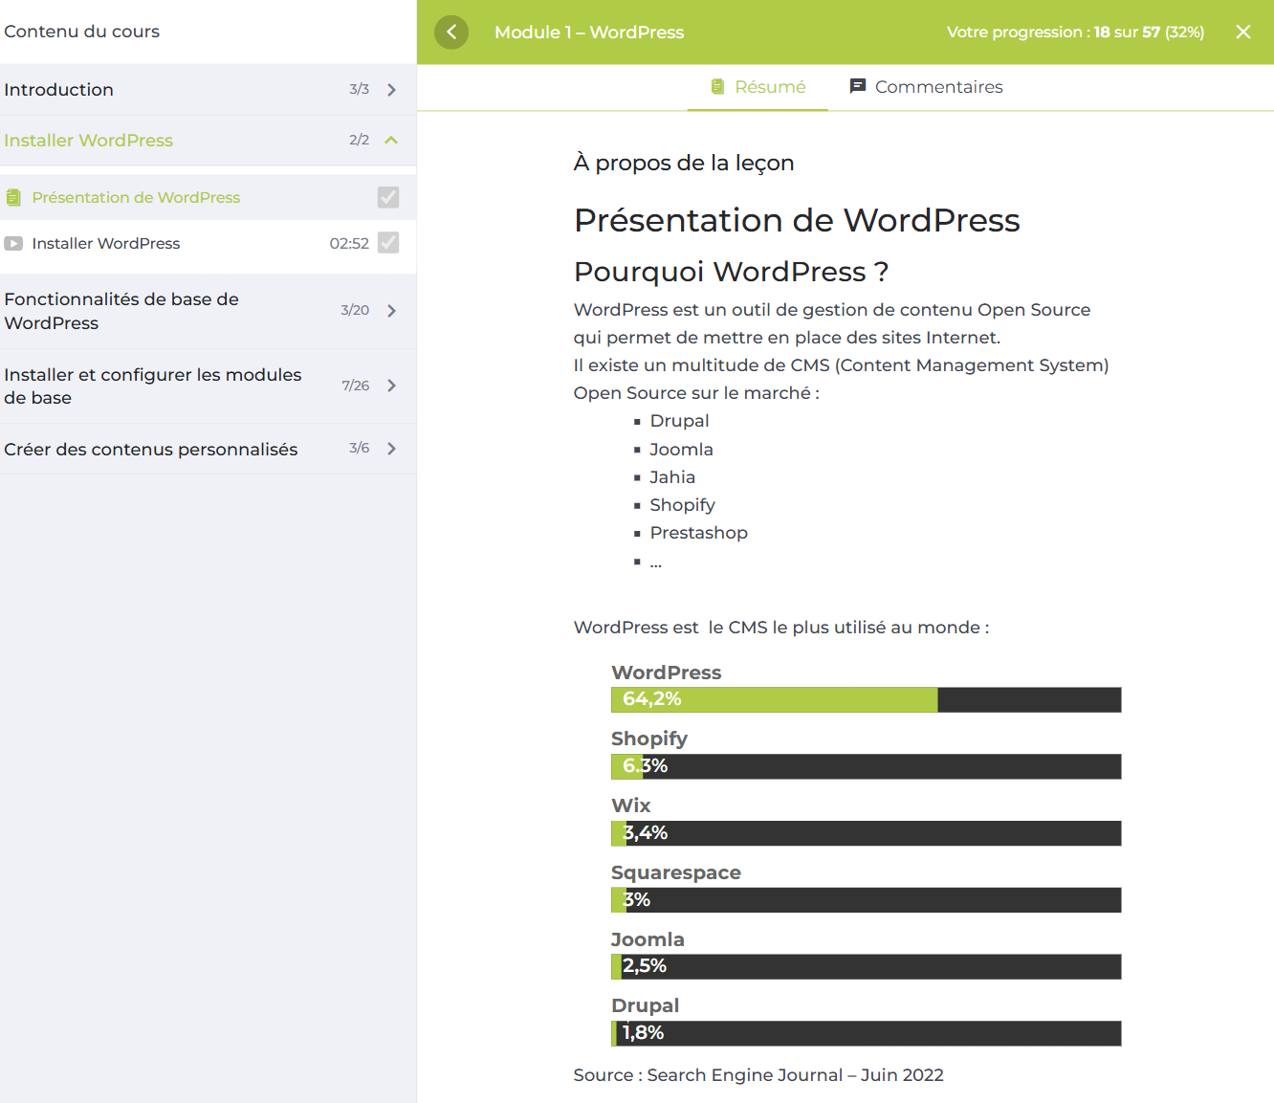Click the Wix 3,4% bar

[x=866, y=833]
